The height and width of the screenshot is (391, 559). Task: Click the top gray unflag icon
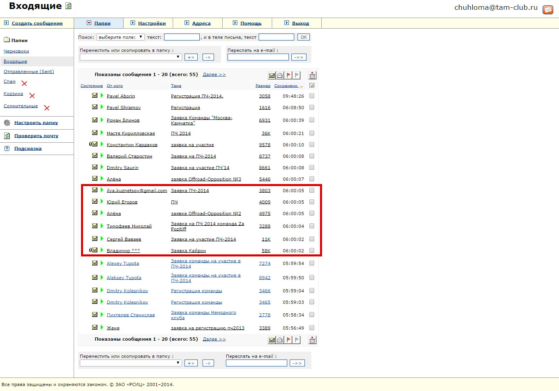[297, 75]
